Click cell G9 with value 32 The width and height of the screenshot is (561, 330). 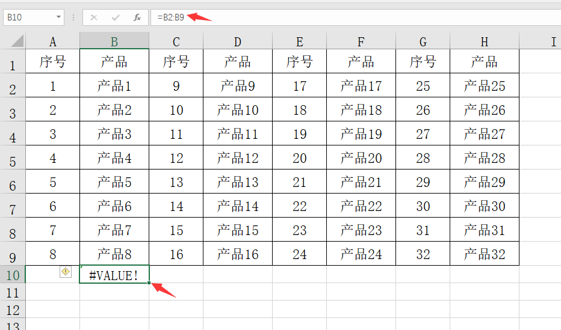click(423, 254)
